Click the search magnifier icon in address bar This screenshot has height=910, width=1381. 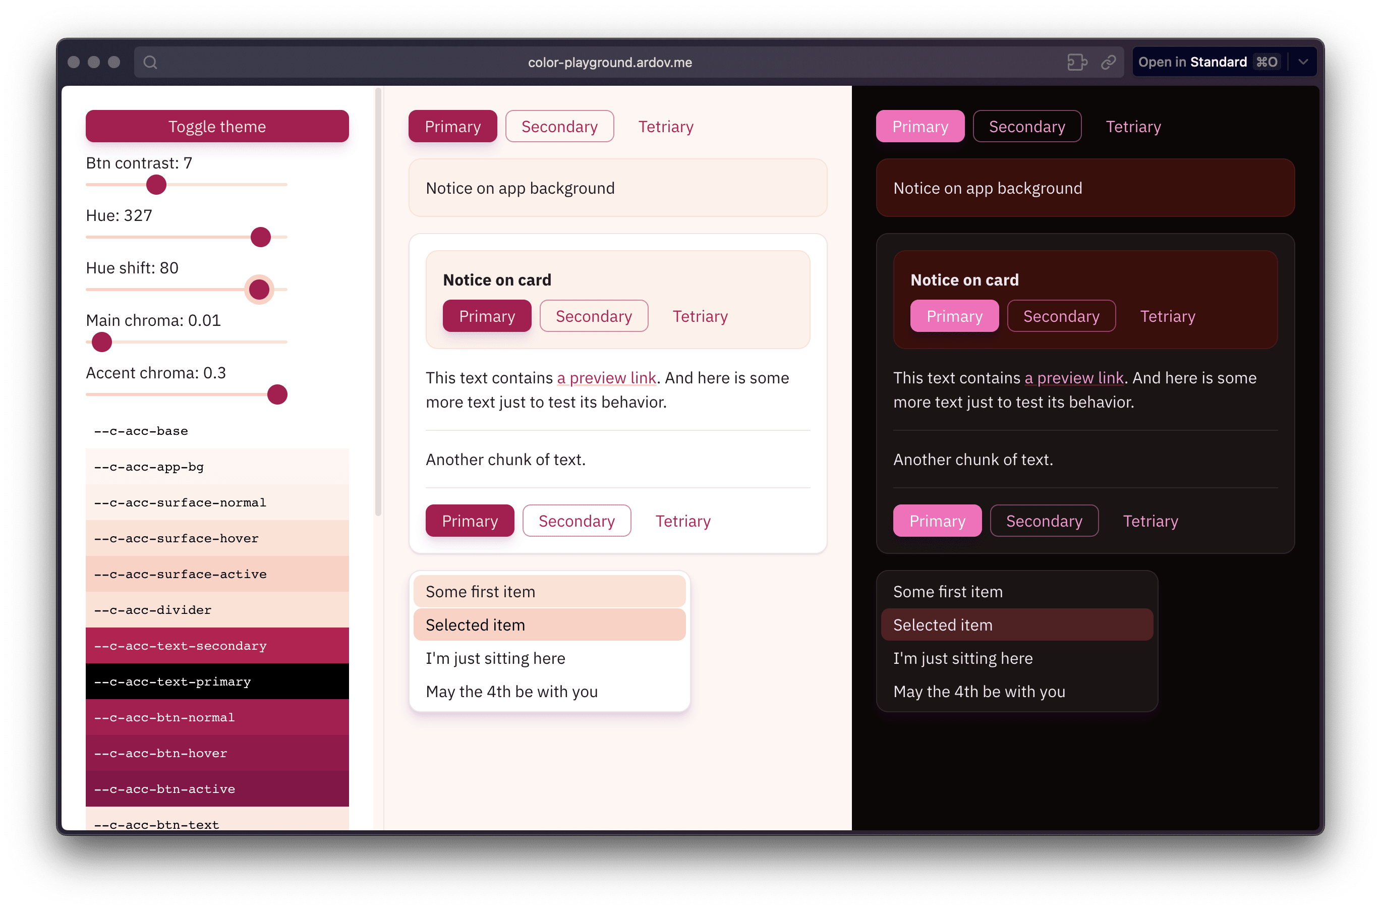pyautogui.click(x=150, y=62)
